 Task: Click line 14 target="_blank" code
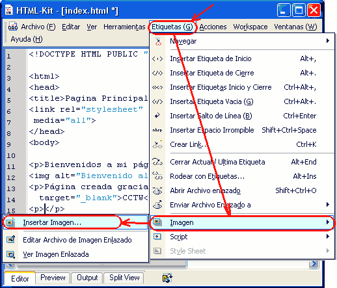coord(94,198)
